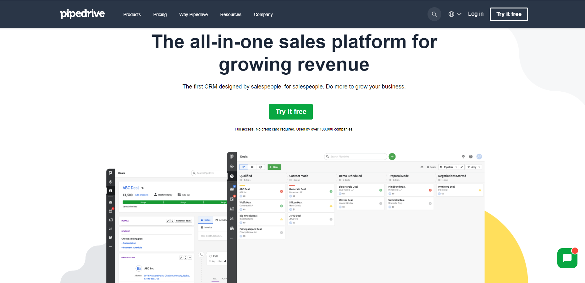Open the JMVD Deal card
The height and width of the screenshot is (283, 585).
(311, 219)
